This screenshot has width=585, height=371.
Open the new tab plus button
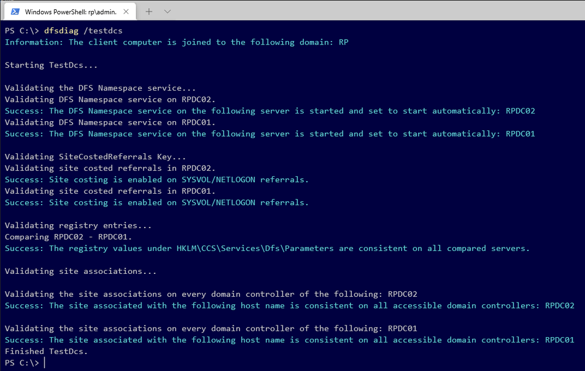click(149, 11)
